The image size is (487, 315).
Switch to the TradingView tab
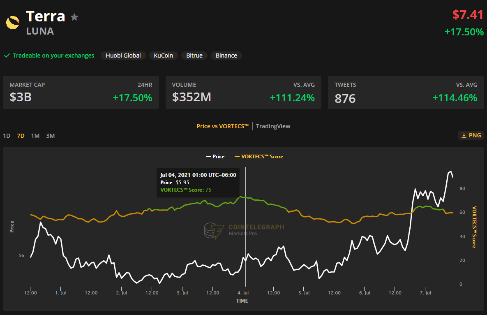click(273, 126)
